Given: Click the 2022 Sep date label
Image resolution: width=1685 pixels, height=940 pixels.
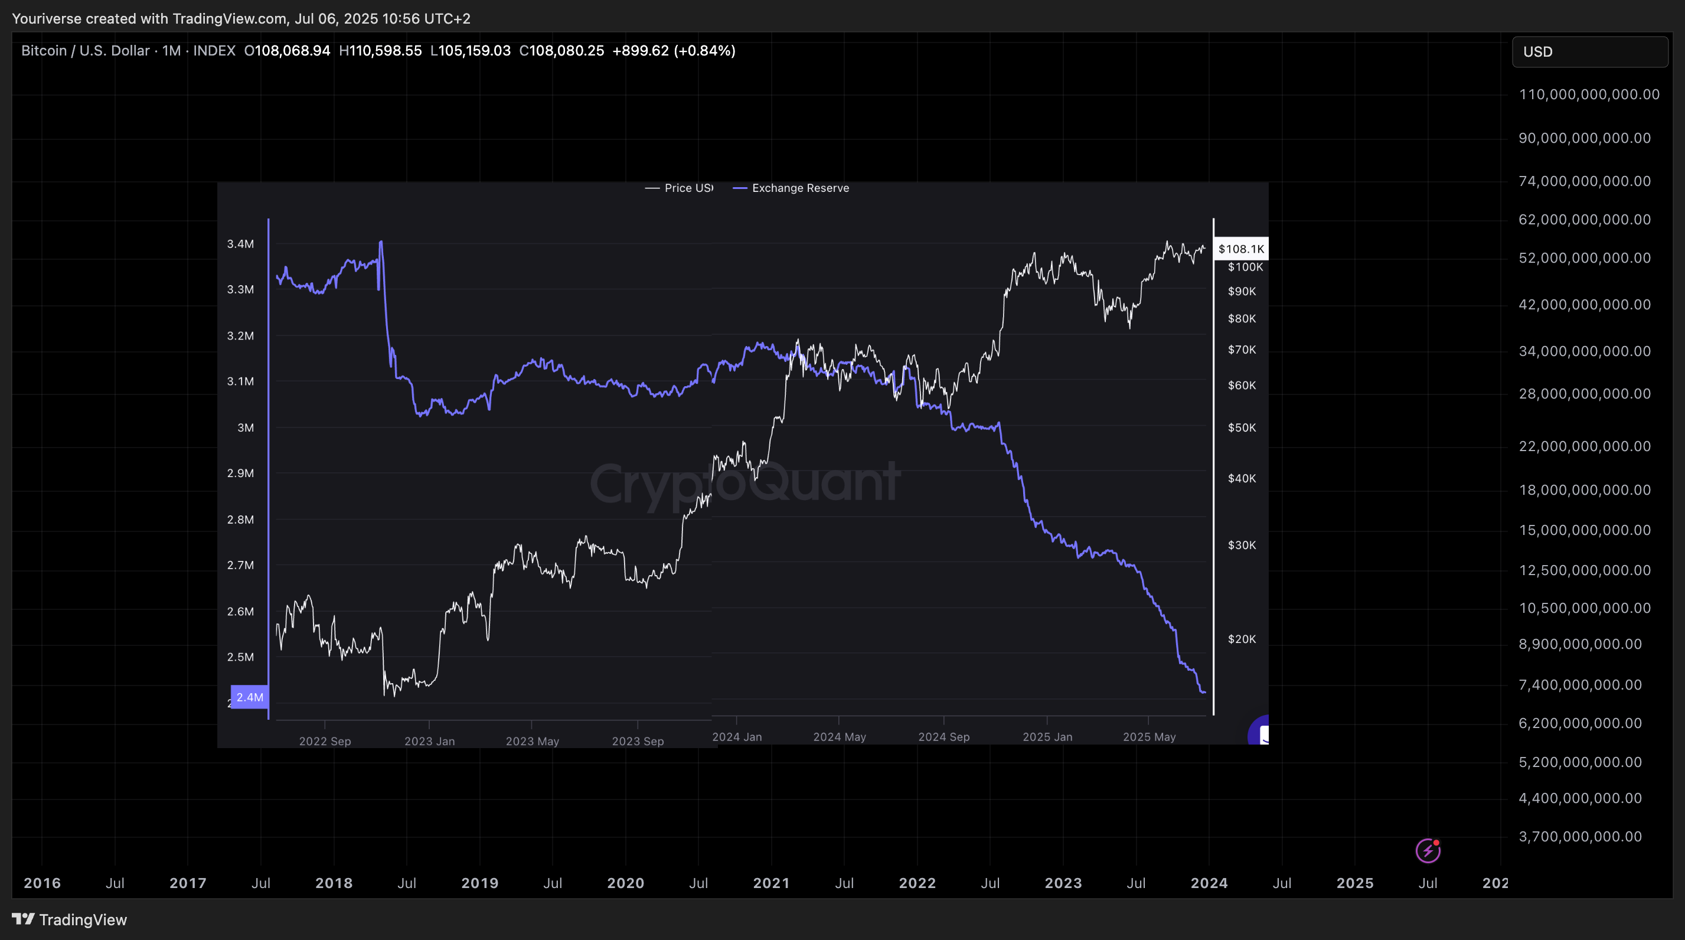Looking at the screenshot, I should click(325, 741).
